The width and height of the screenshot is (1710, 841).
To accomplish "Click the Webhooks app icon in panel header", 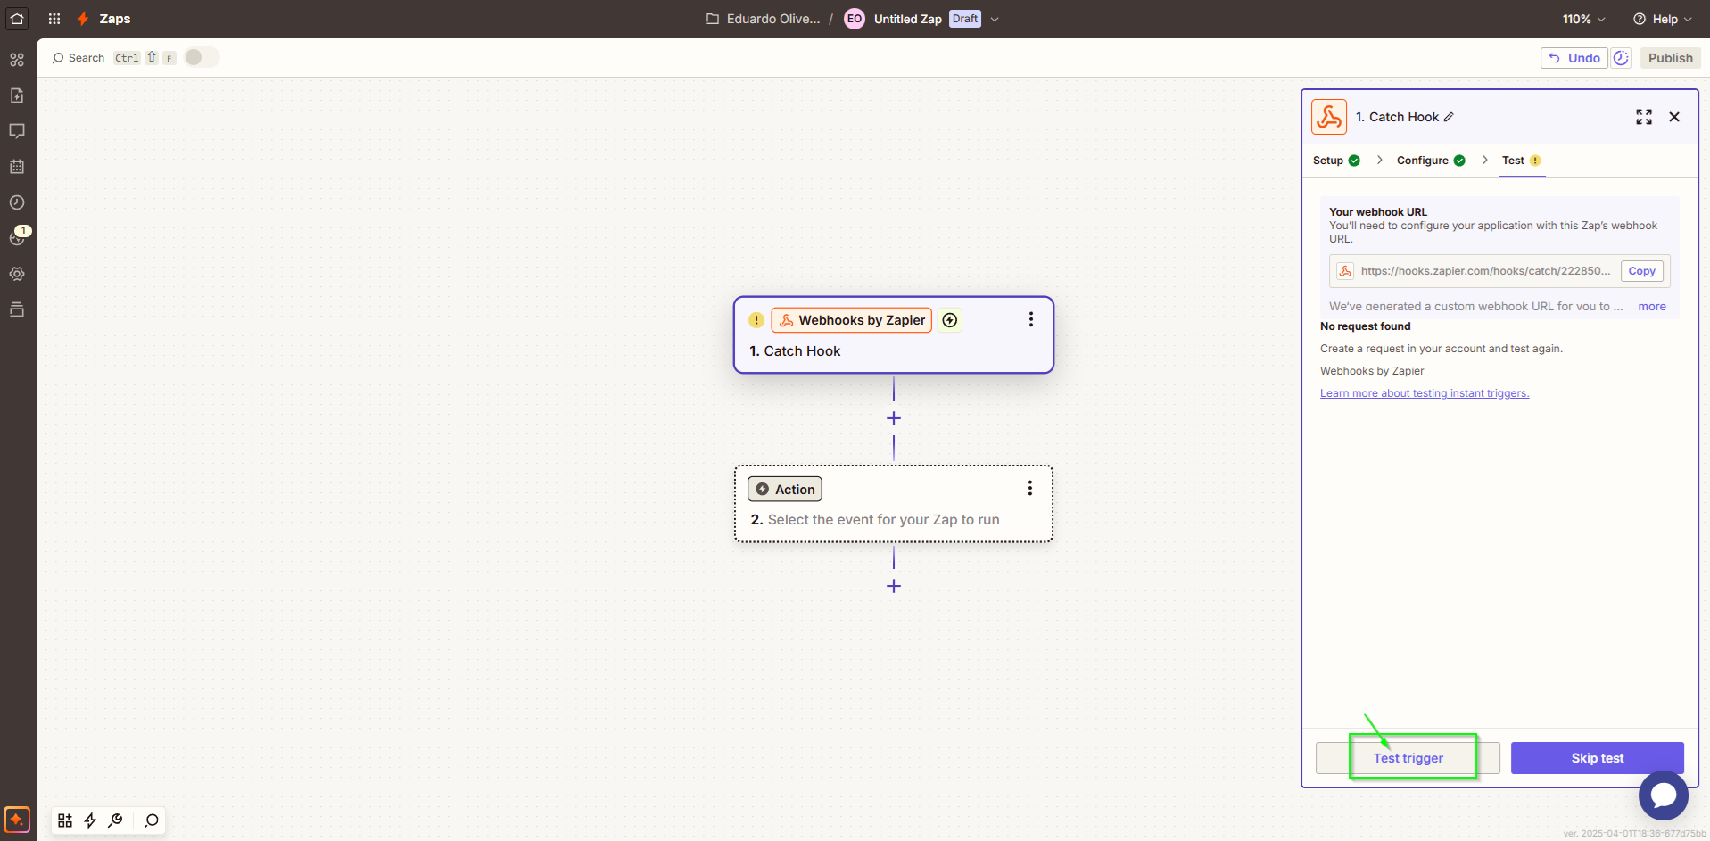I will [1329, 117].
